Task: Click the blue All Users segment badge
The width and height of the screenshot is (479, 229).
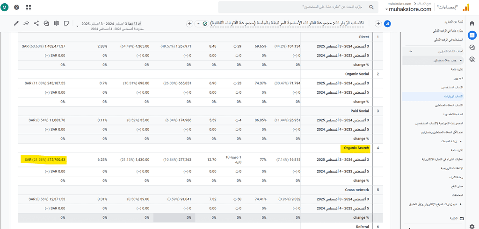Action: (x=387, y=23)
